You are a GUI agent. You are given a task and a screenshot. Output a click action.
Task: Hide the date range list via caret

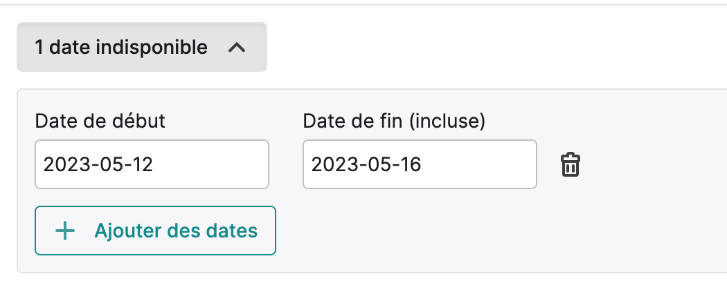tap(237, 47)
